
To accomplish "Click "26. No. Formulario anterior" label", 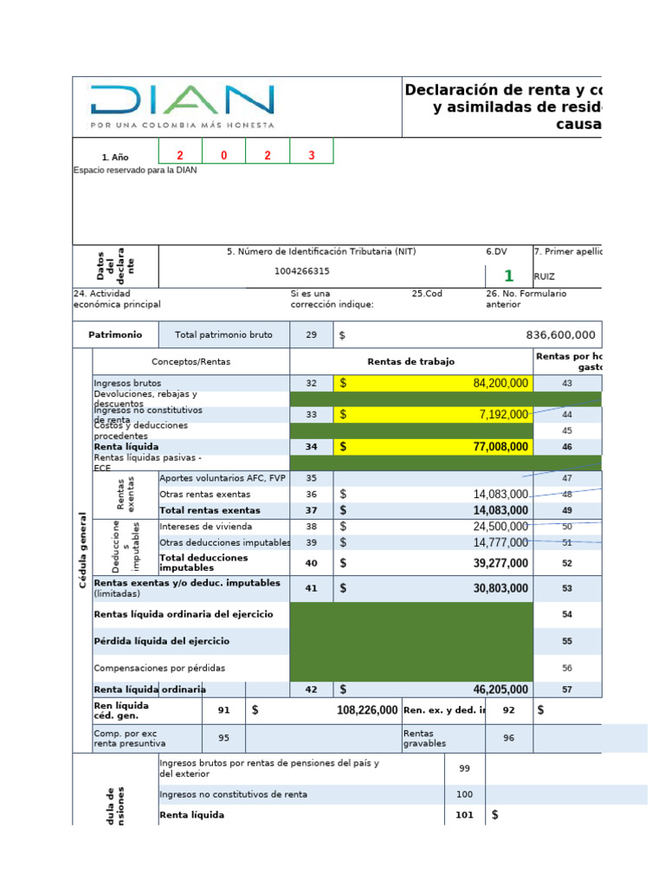I will pos(526,299).
